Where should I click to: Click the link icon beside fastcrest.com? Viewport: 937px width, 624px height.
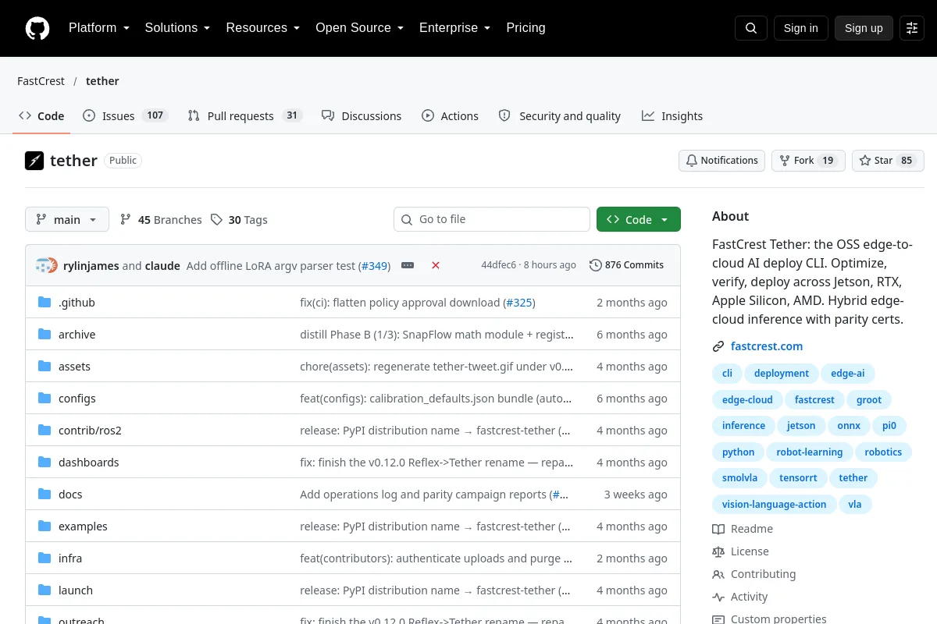tap(718, 346)
